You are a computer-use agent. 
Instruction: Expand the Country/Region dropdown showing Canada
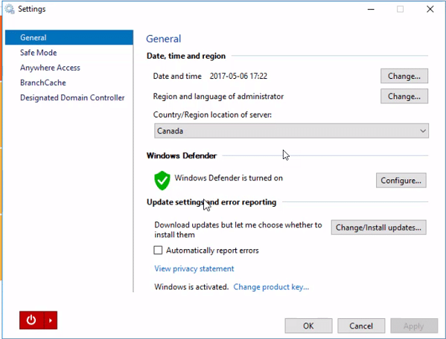tap(291, 131)
